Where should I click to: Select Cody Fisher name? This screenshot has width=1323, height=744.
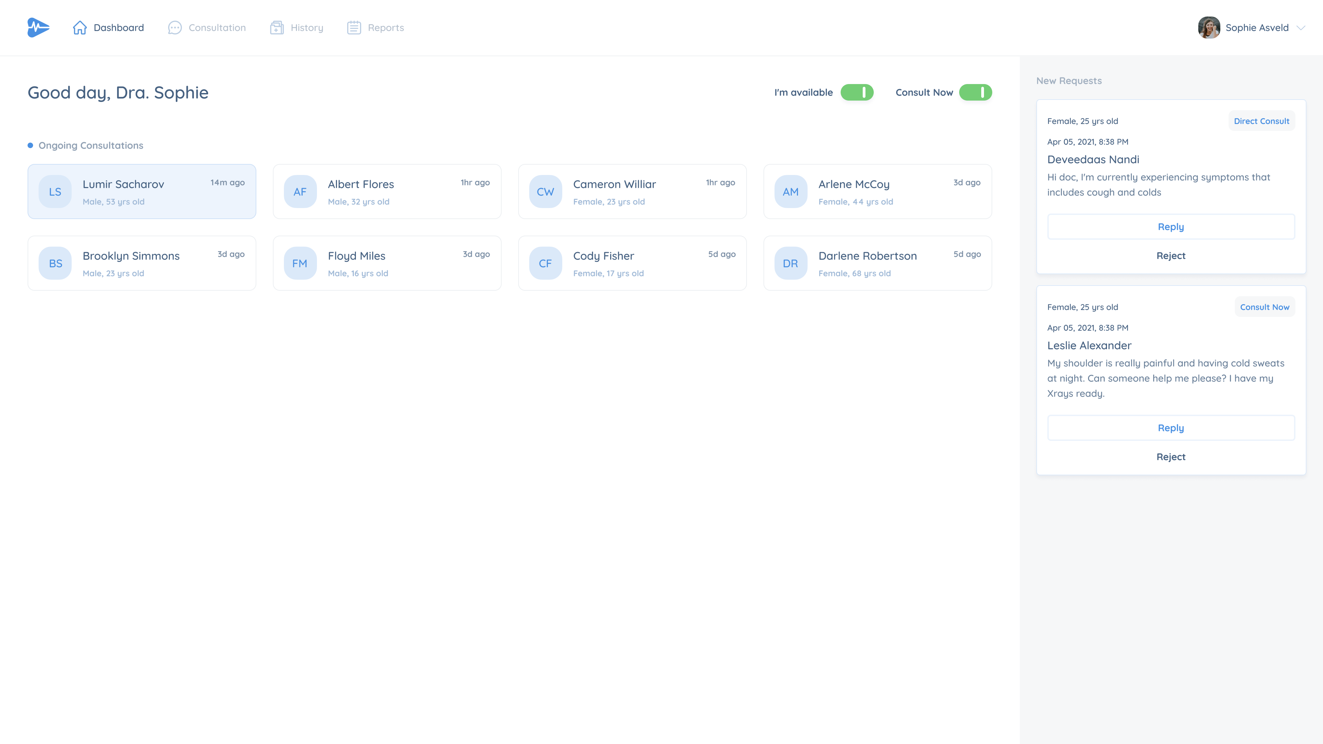tap(604, 256)
